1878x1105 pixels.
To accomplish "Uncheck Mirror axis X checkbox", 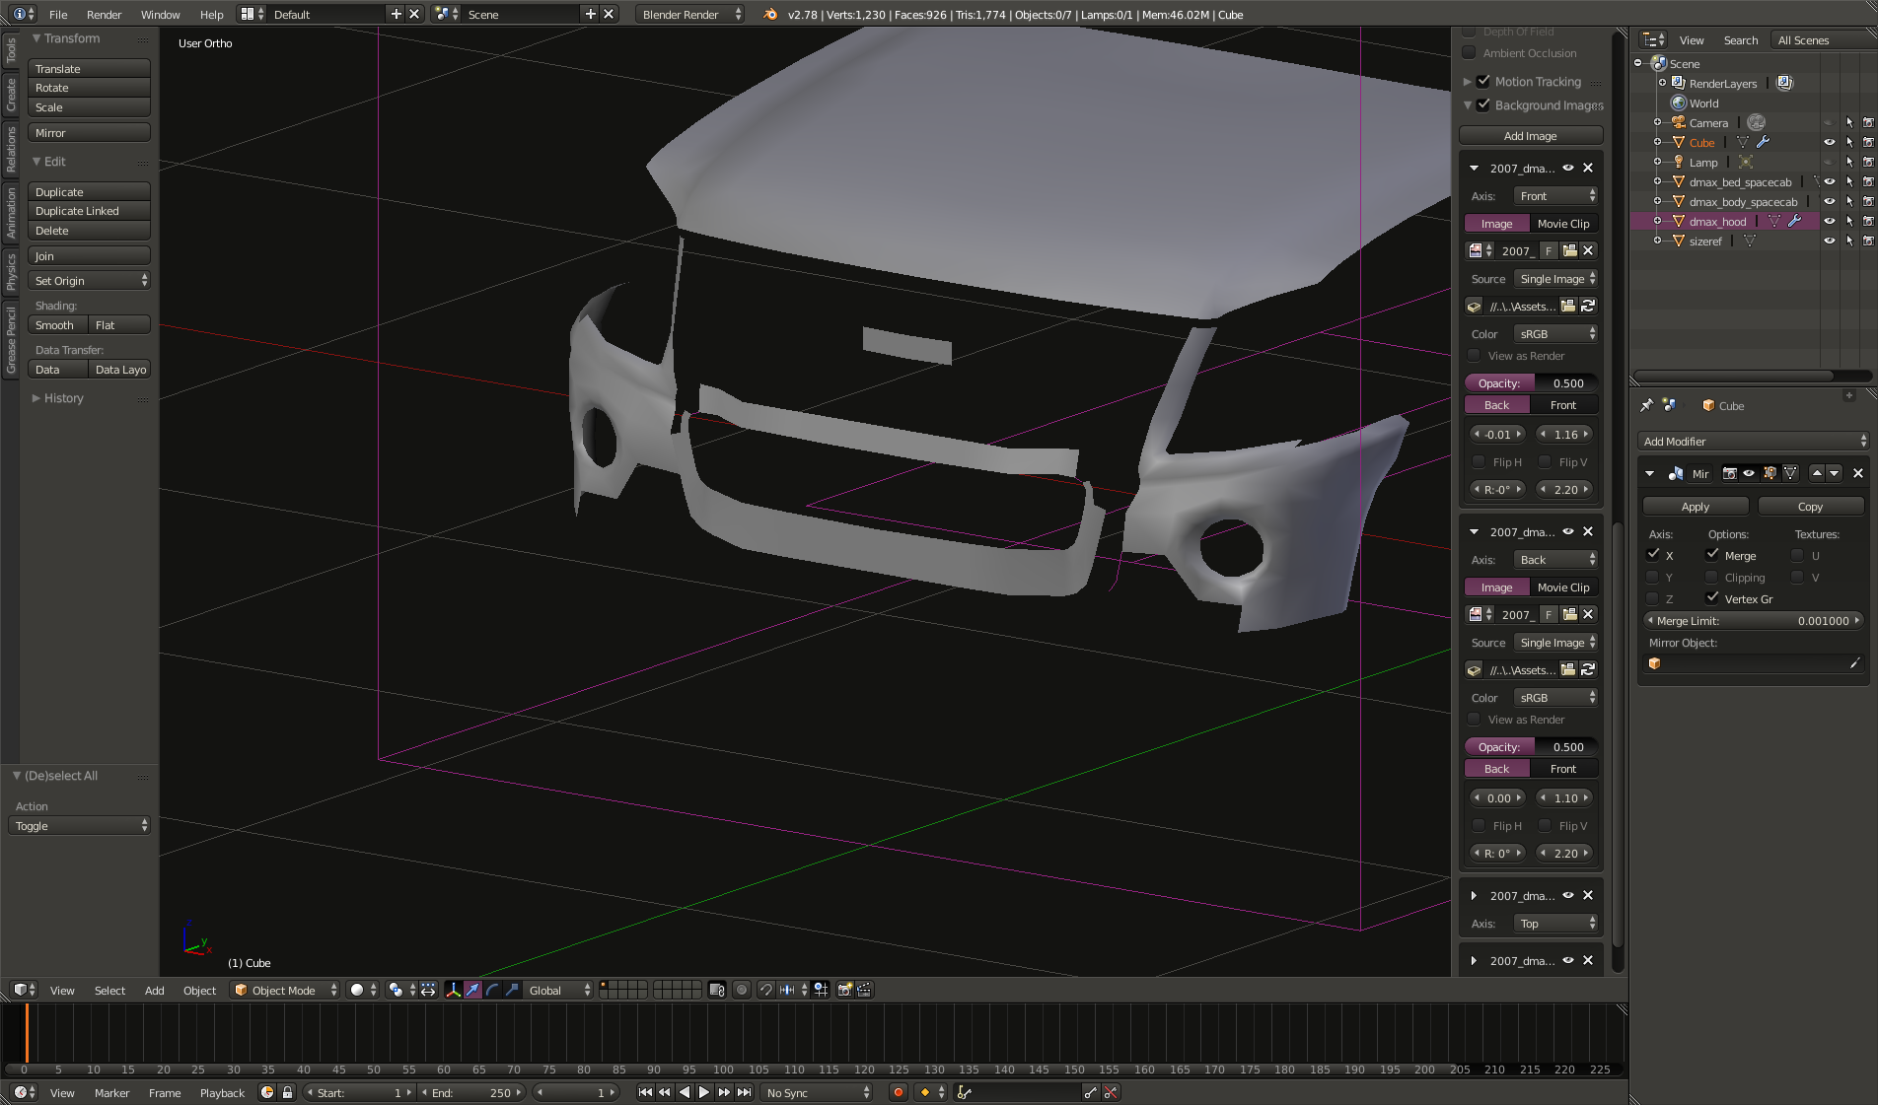I will click(1653, 555).
